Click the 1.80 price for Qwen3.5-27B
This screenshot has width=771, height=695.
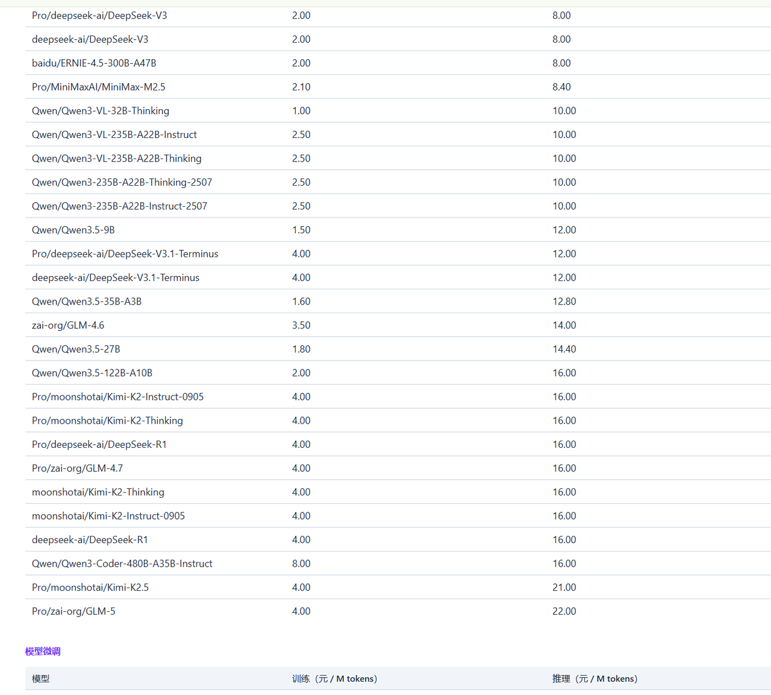pyautogui.click(x=301, y=349)
